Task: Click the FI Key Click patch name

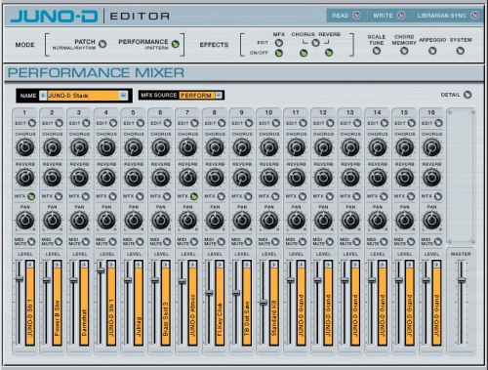Action: coord(220,319)
